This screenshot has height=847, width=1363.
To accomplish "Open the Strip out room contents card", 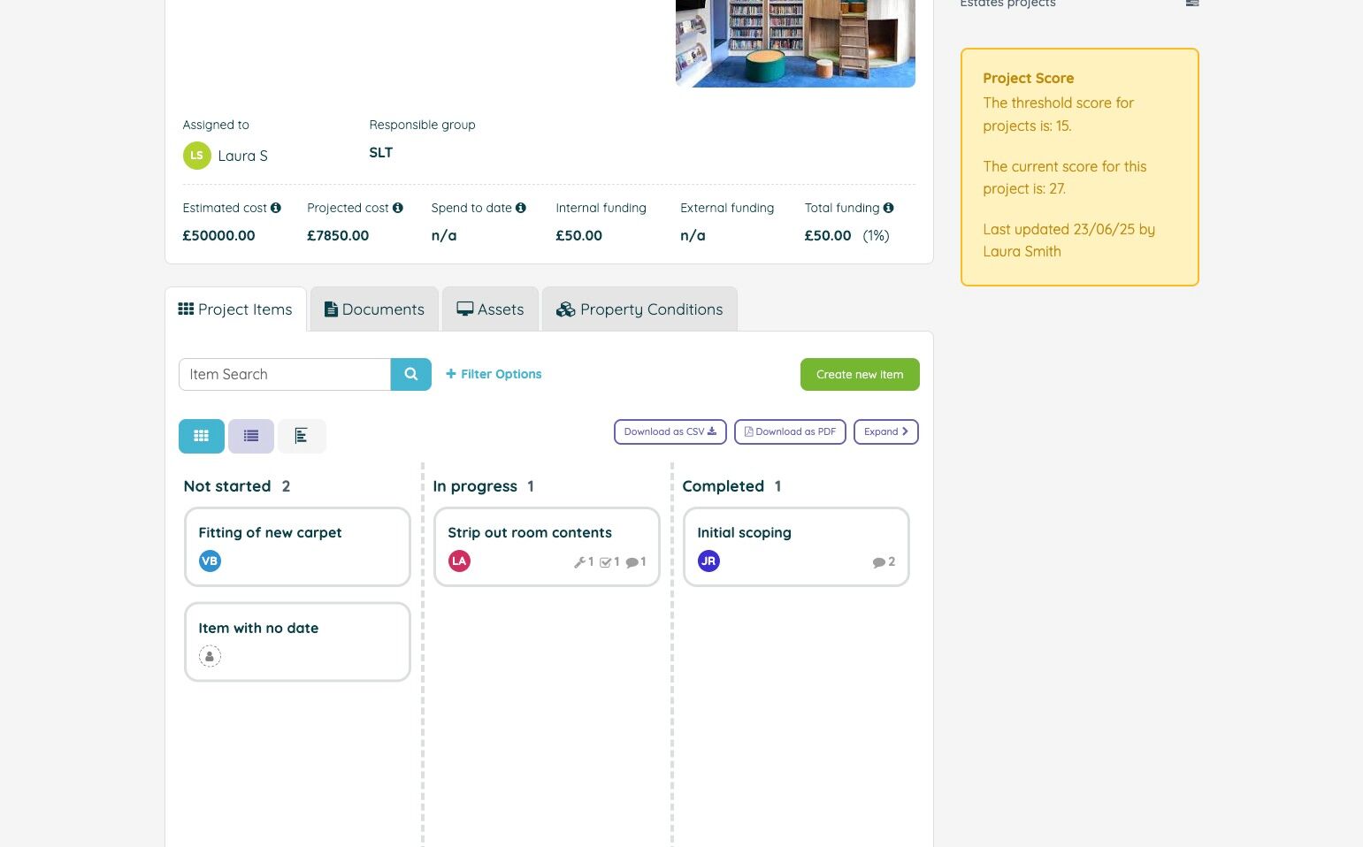I will pos(547,546).
